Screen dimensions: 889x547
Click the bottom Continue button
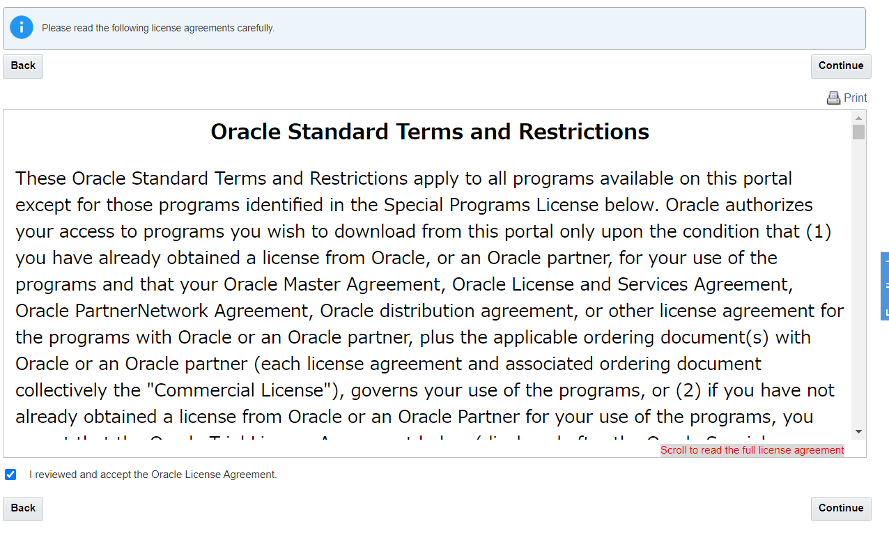click(x=841, y=509)
